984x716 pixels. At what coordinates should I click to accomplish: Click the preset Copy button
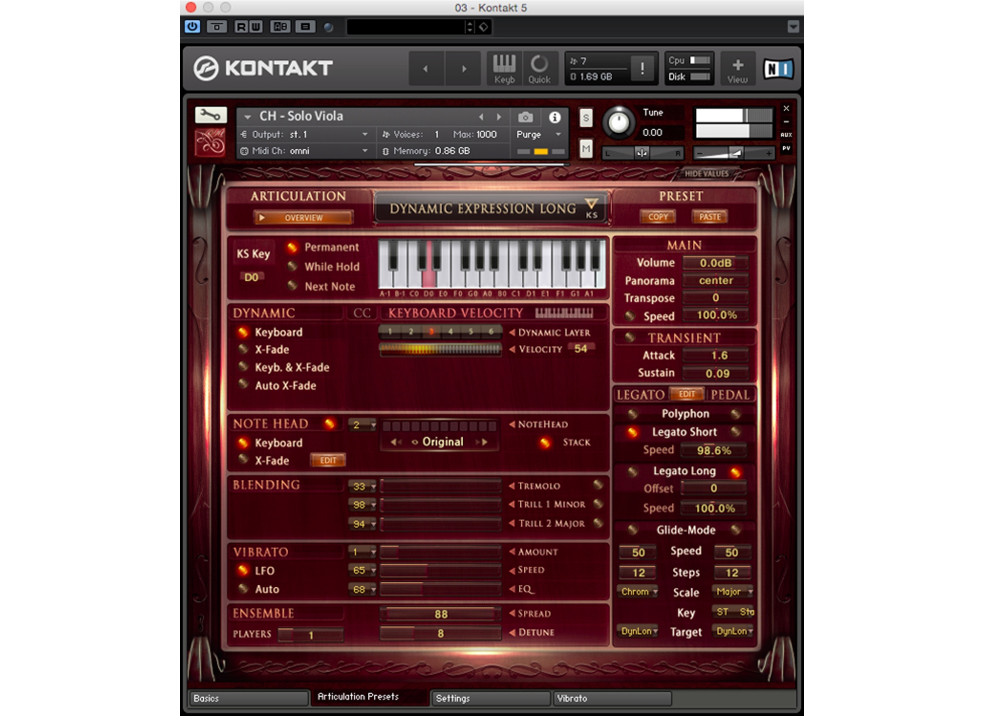pyautogui.click(x=658, y=217)
